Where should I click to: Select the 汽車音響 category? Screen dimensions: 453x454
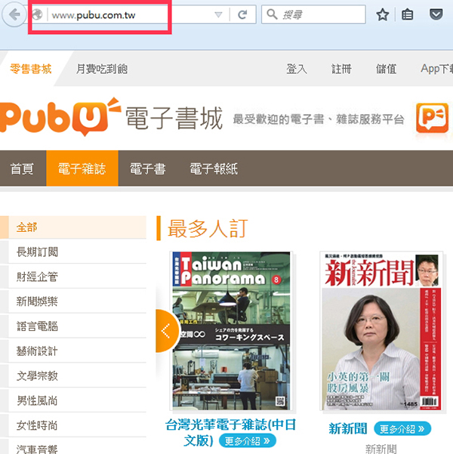(x=73, y=448)
